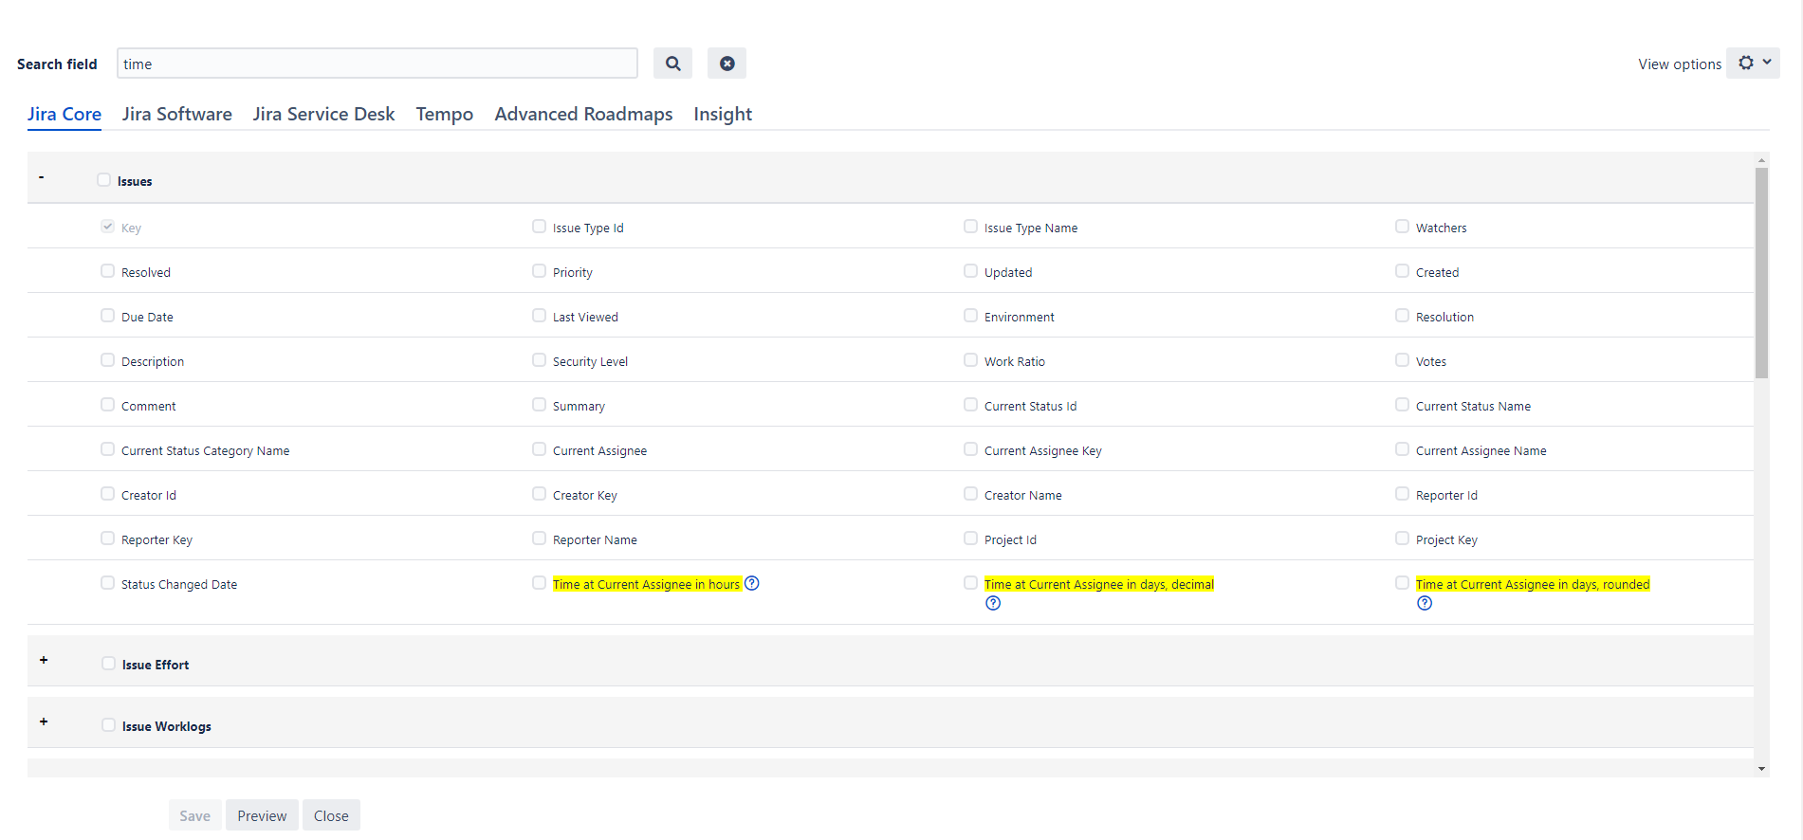Viewport: 1803px width, 840px height.
Task: Expand the Issue Effort section
Action: tap(44, 660)
